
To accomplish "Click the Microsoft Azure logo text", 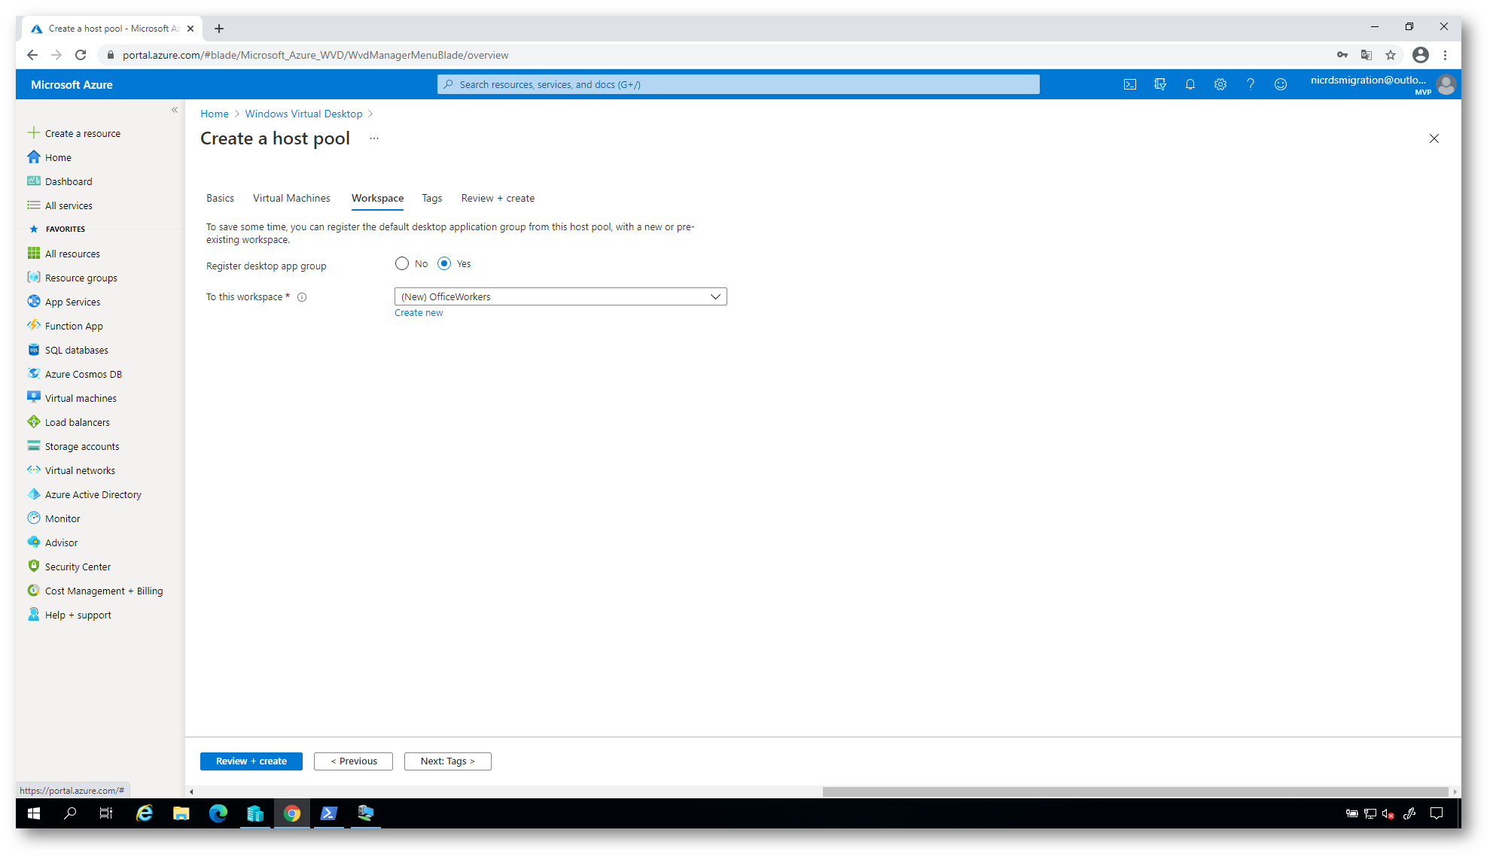I will coord(72,84).
